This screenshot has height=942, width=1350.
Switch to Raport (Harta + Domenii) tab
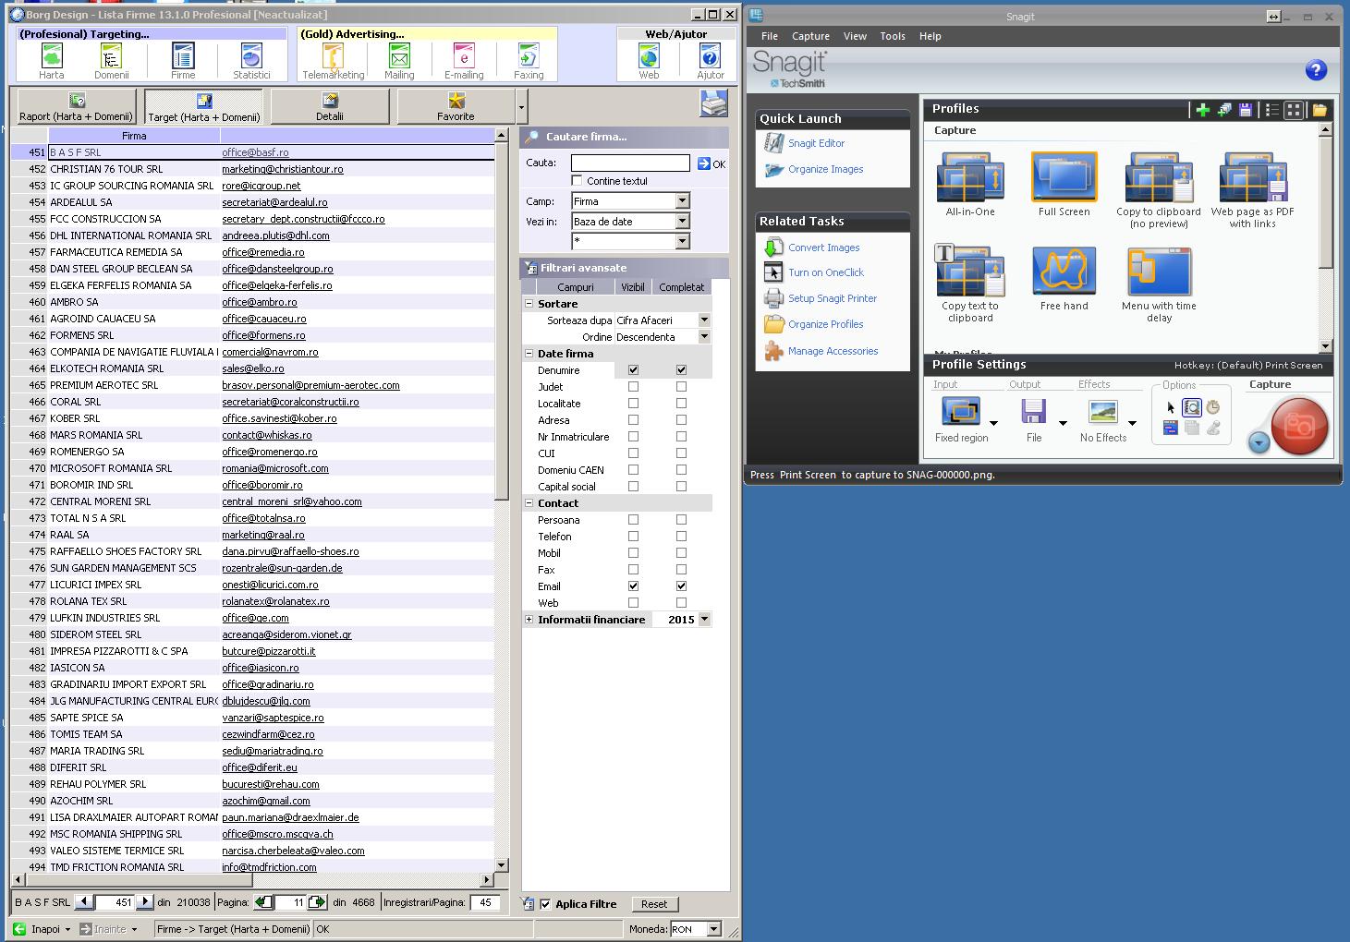click(x=77, y=106)
